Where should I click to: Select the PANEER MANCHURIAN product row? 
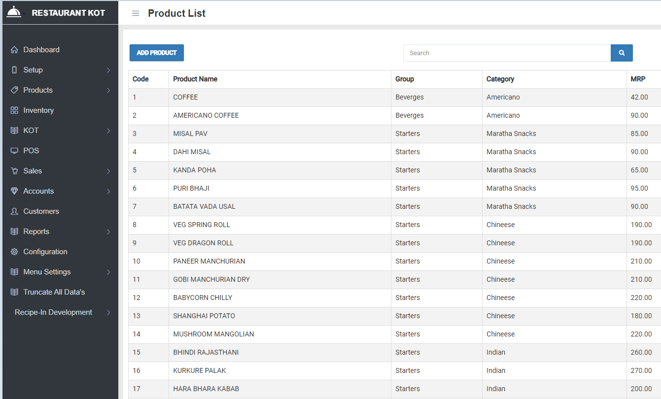(209, 261)
